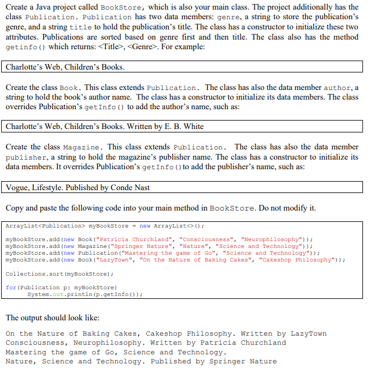Screen dimensions: 389x373
Task: Click the code line adding Book "LazyTown"
Action: click(x=175, y=260)
